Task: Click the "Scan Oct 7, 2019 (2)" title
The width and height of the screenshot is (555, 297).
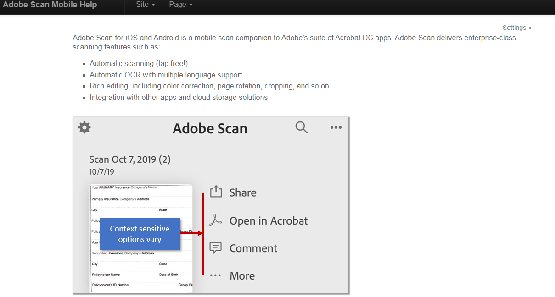Action: click(x=130, y=159)
